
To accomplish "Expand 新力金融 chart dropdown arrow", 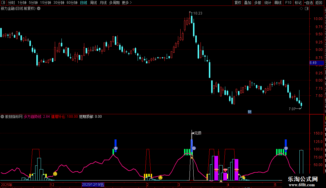I will click(39, 9).
